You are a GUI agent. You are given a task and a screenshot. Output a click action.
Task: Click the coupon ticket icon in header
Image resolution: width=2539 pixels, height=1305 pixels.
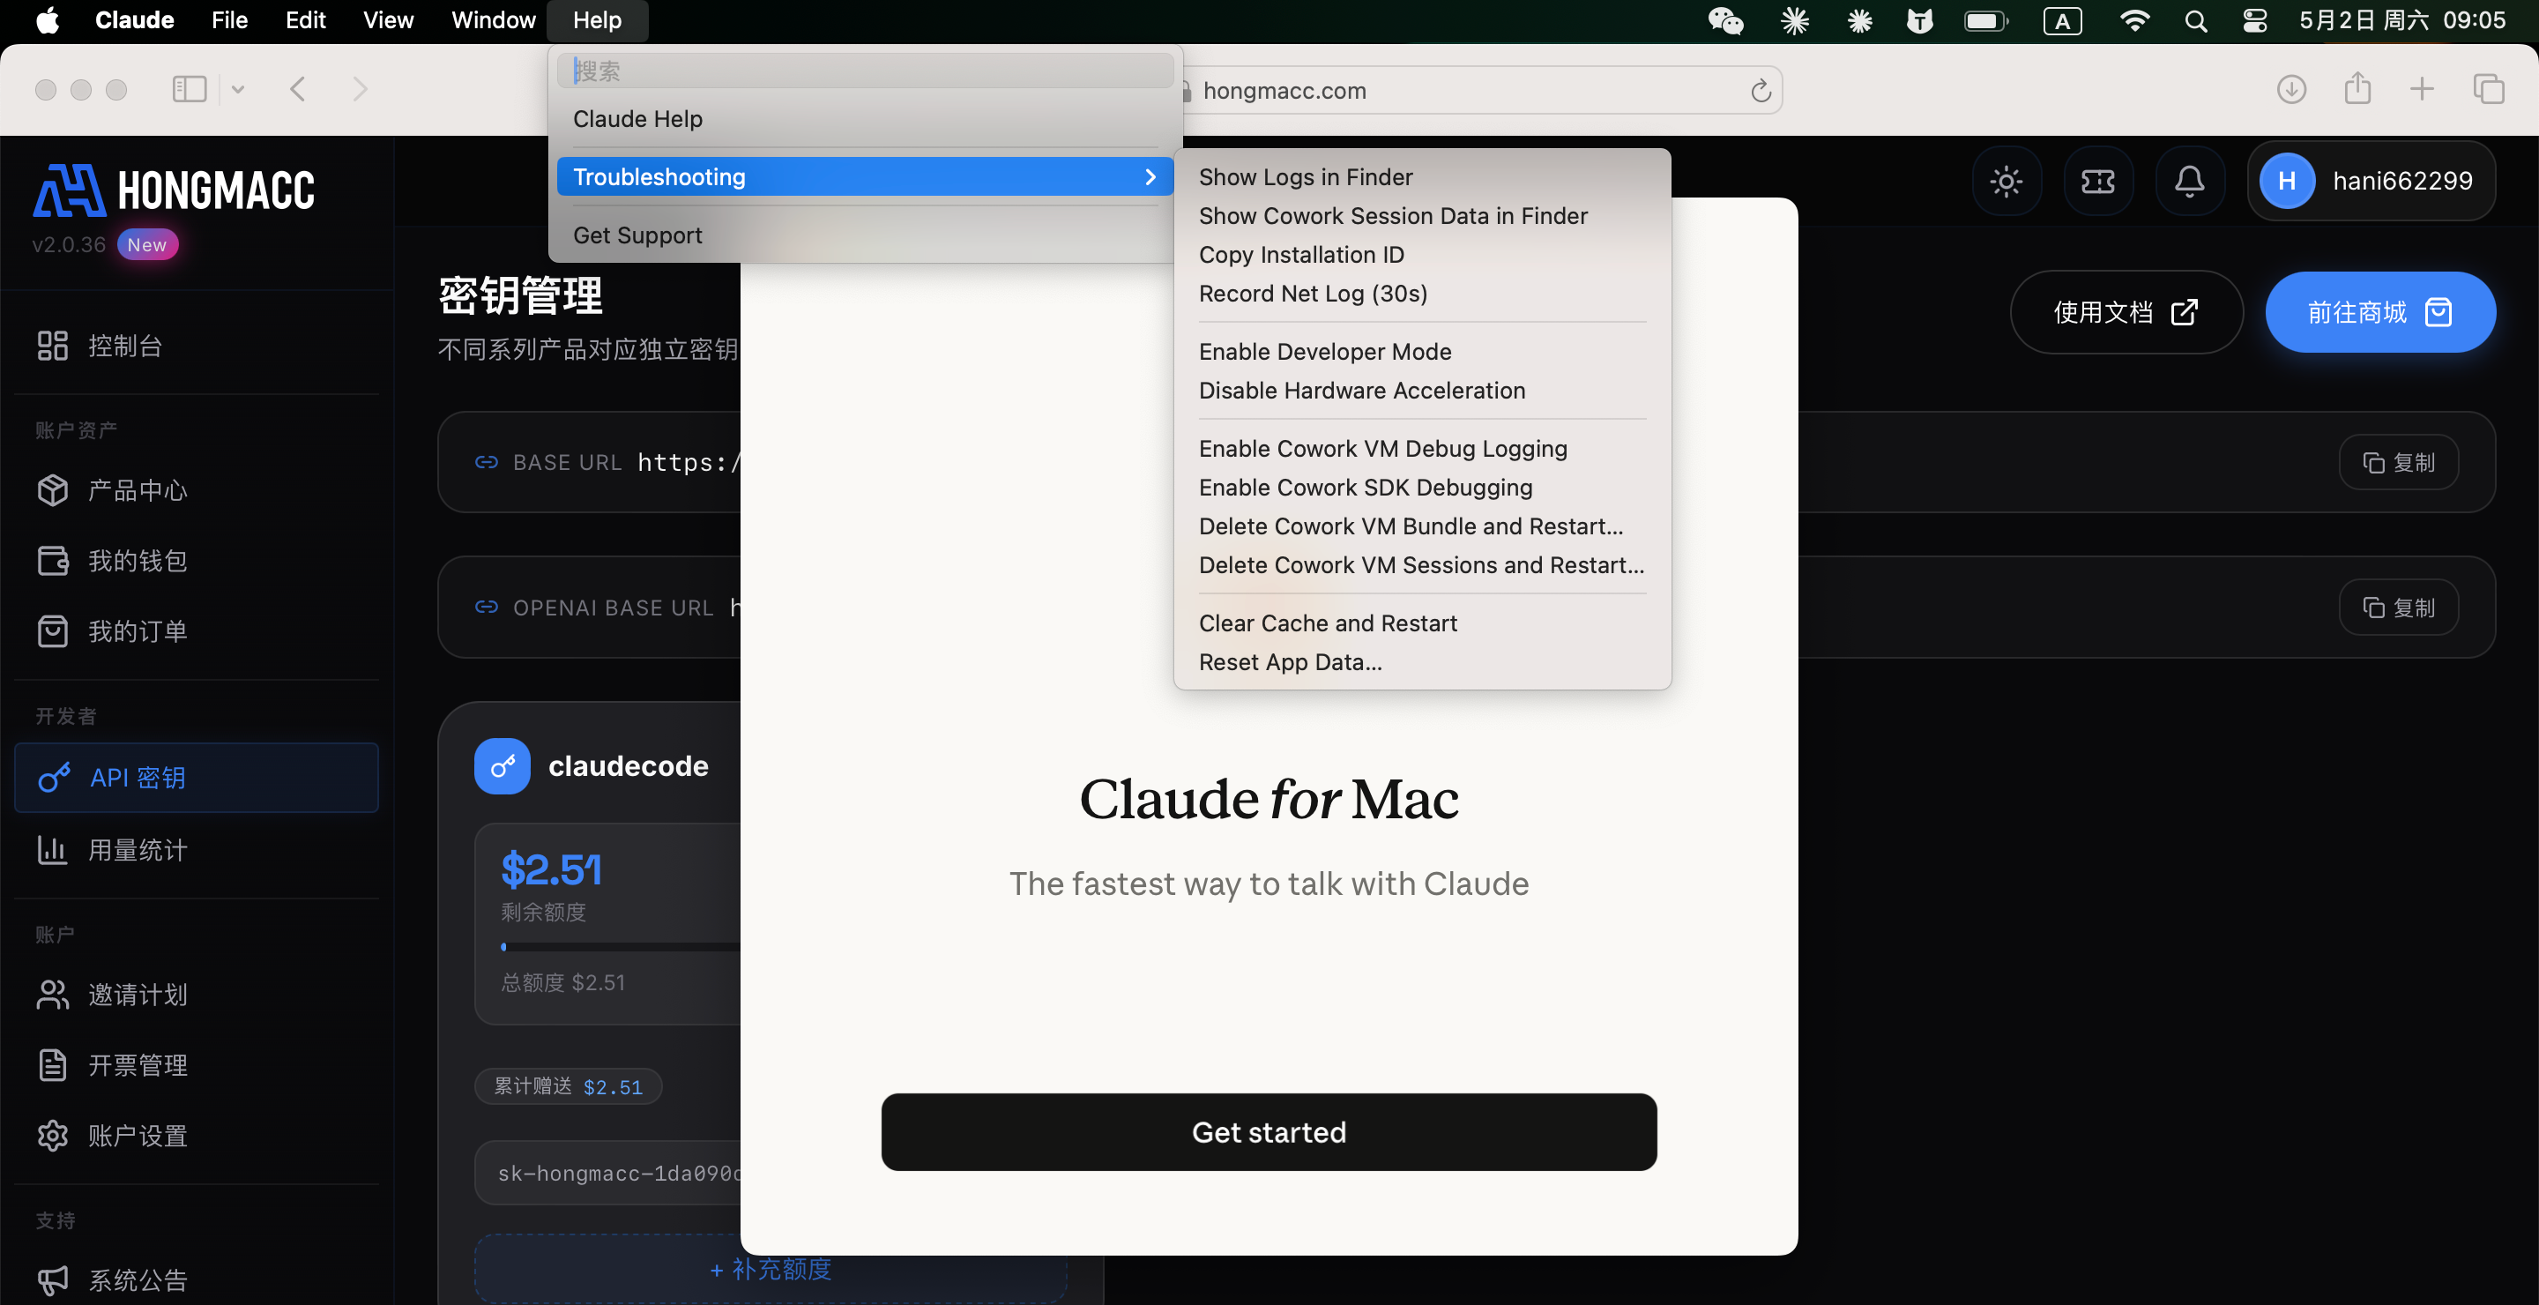click(2097, 181)
